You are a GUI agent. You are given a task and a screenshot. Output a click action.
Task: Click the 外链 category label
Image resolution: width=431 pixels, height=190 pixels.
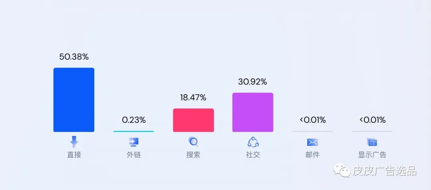(134, 155)
